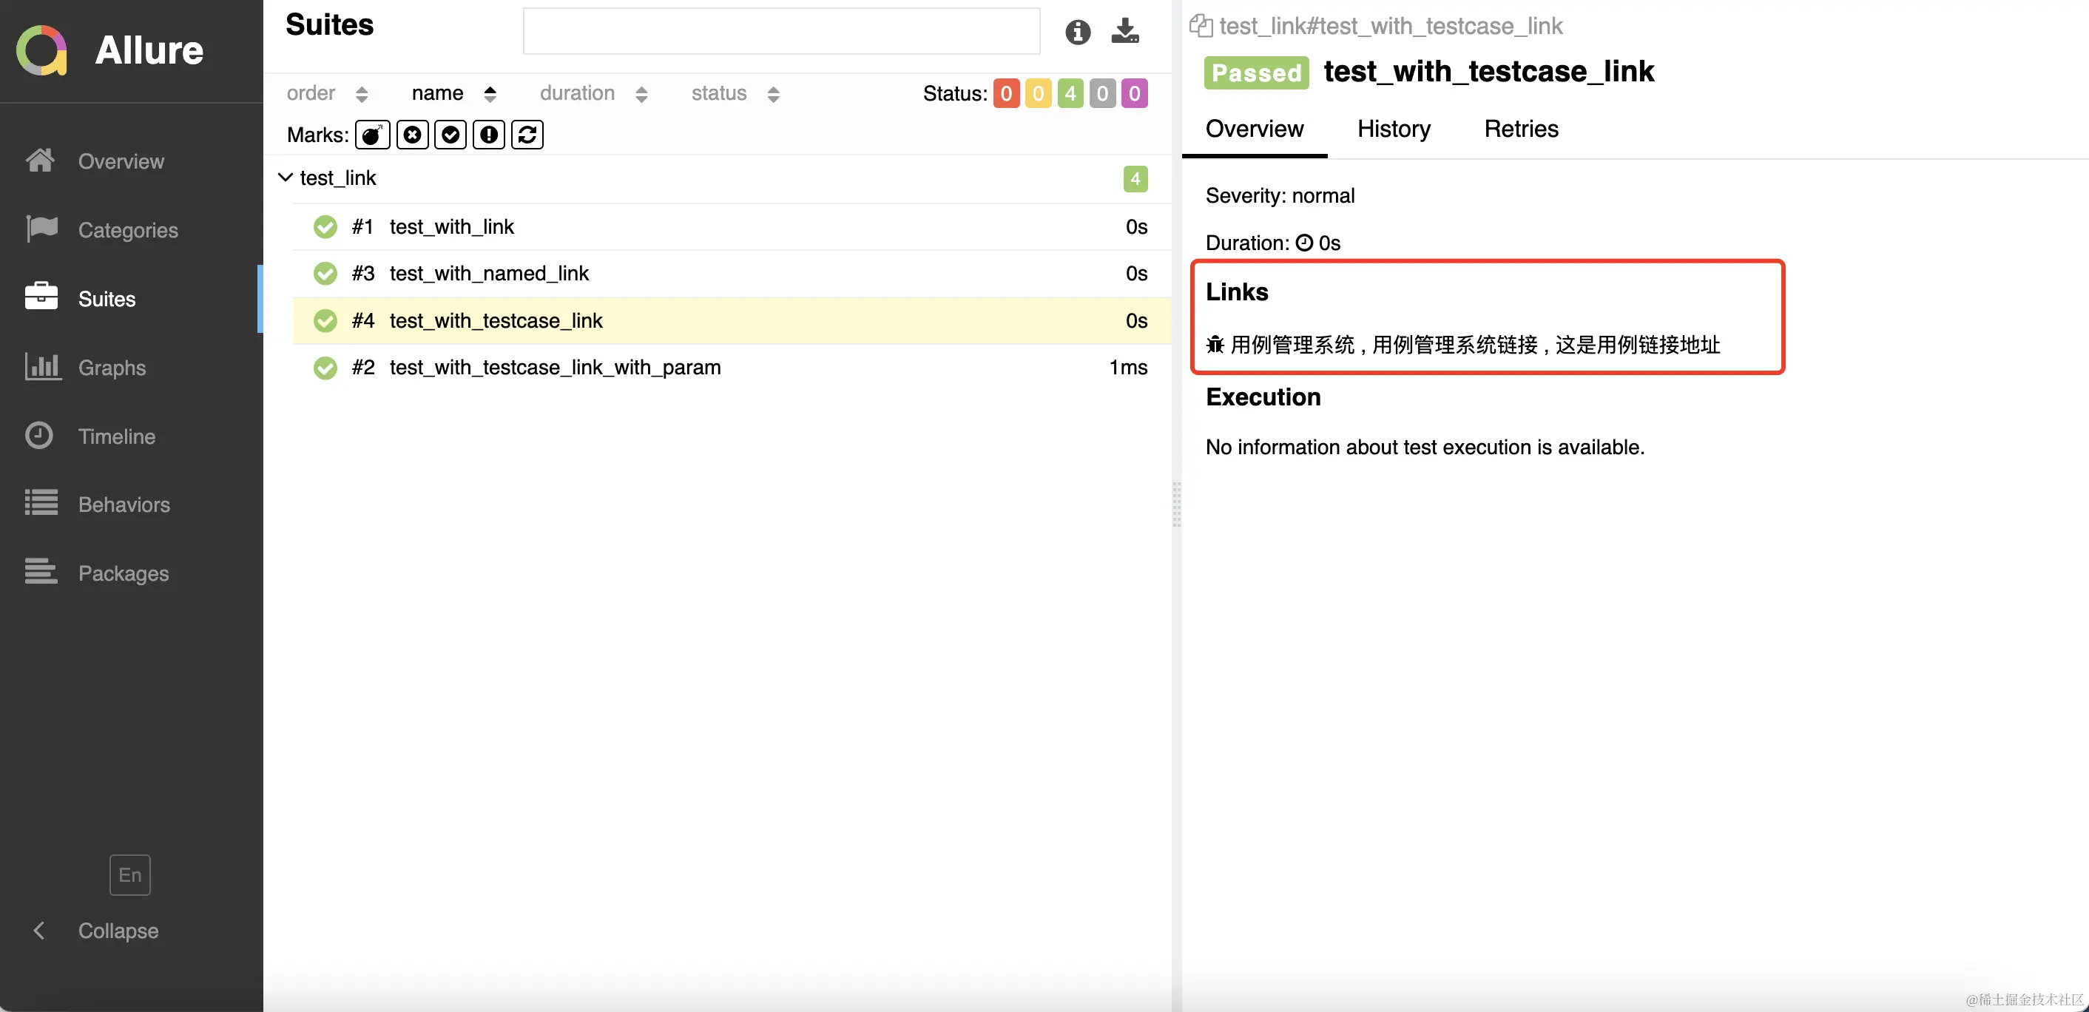Download suites data as CSV

1125,31
